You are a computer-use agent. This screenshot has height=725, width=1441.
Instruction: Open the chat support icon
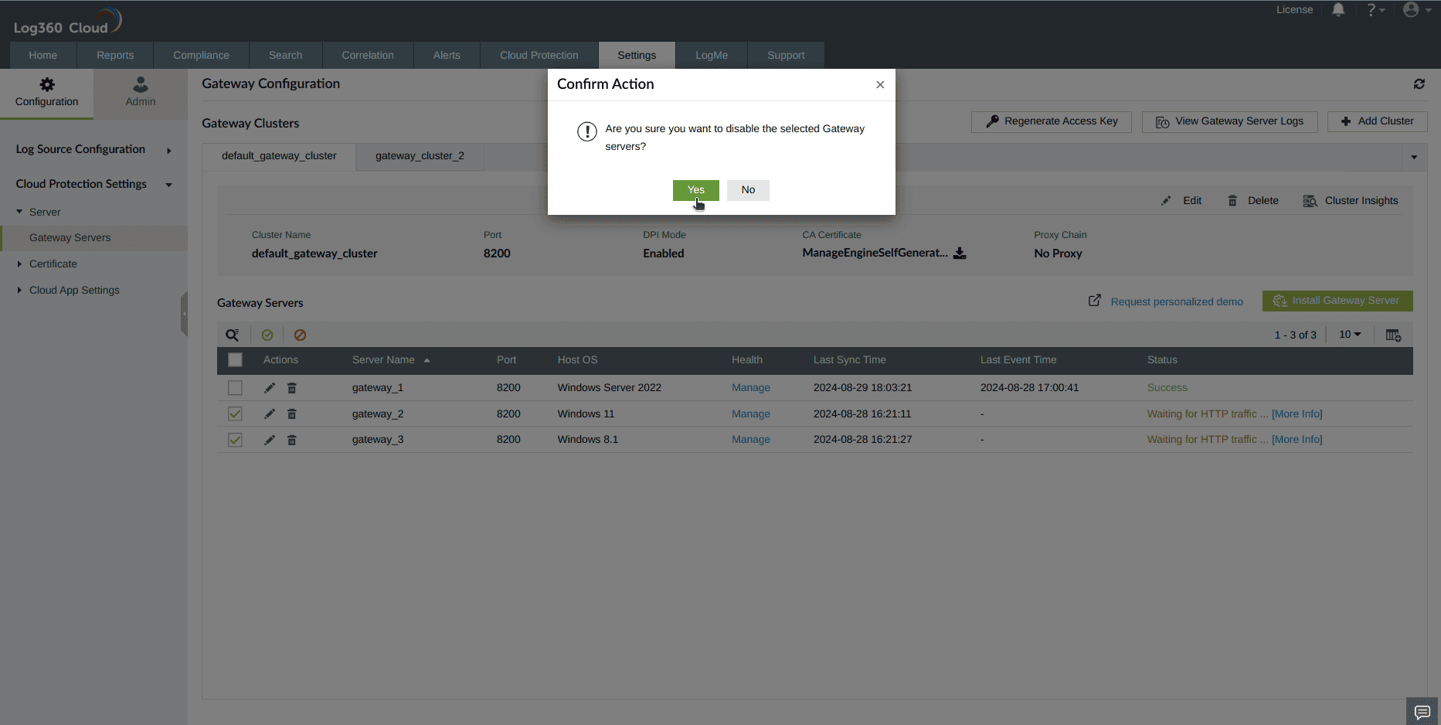[x=1422, y=712]
